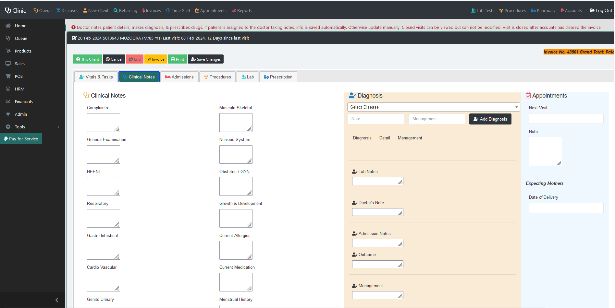Open the Pharmacy pills icon in the top bar
Viewport: 615px width, 308px height.
(534, 10)
